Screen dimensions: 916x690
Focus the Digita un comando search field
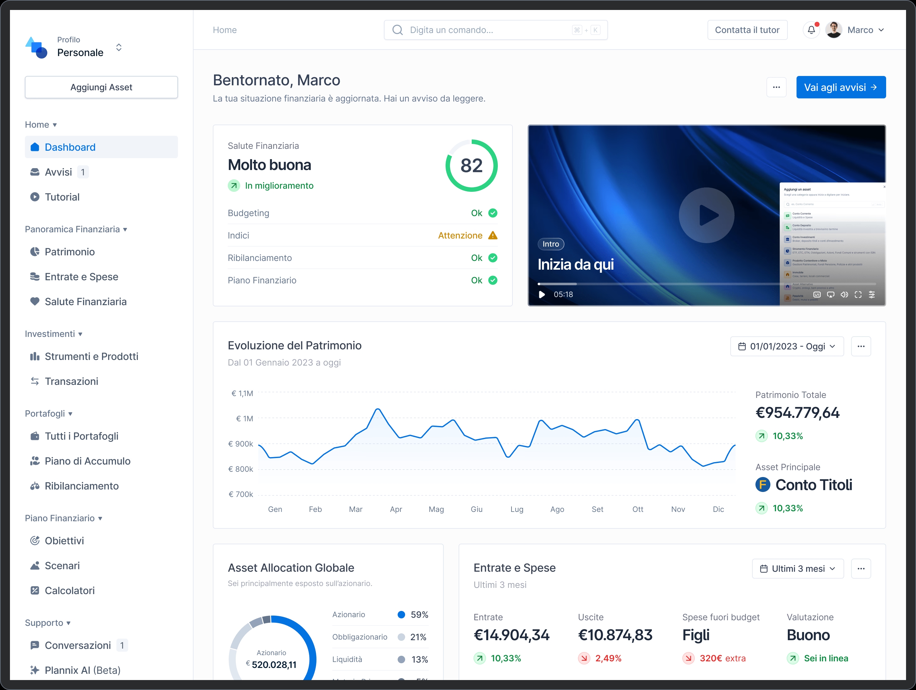click(x=496, y=30)
